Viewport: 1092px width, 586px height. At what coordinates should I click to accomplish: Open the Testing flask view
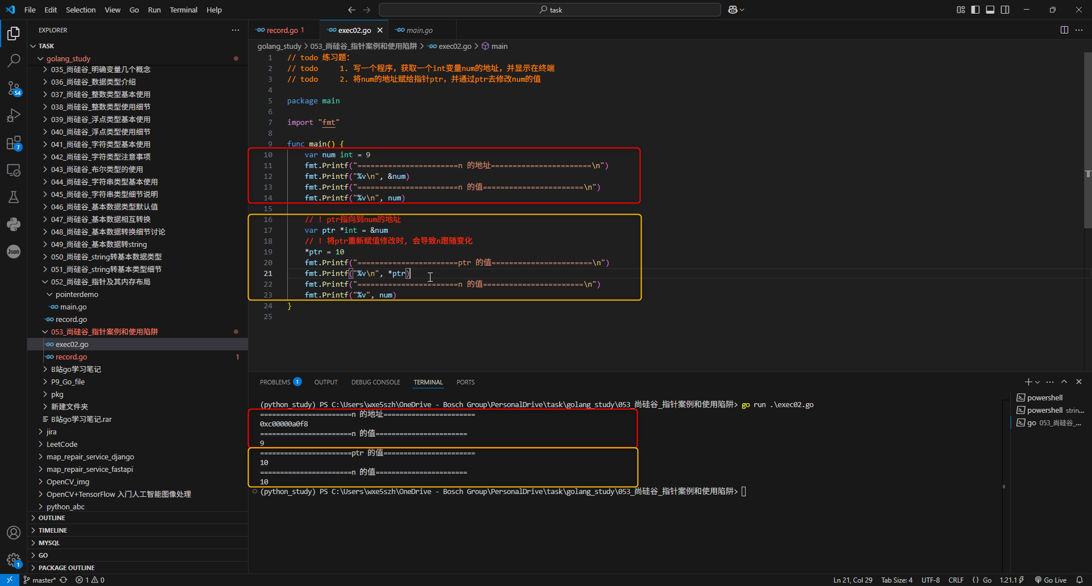14,197
